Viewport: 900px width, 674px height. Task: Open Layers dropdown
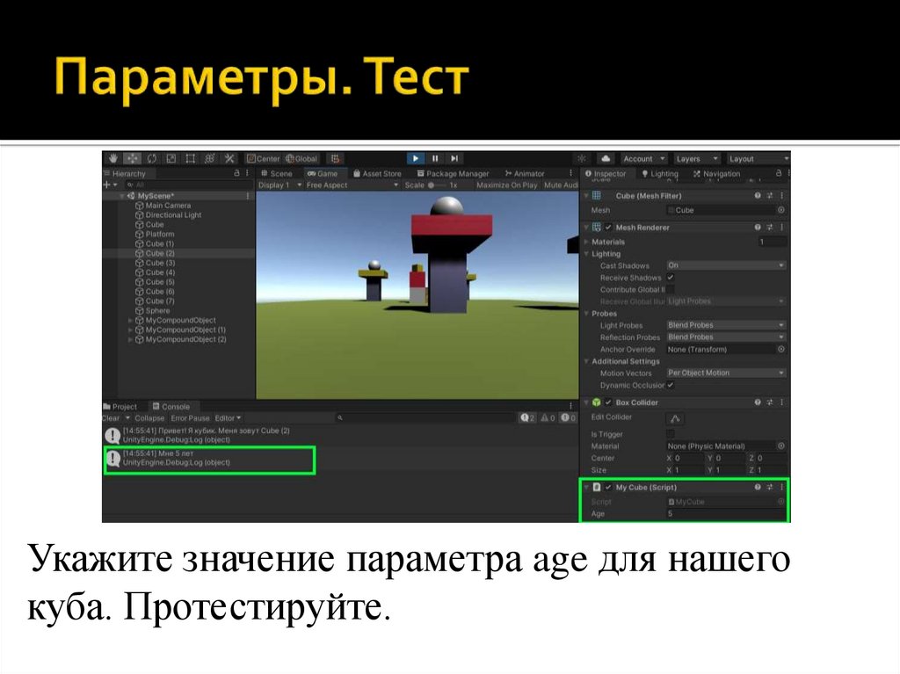point(696,158)
